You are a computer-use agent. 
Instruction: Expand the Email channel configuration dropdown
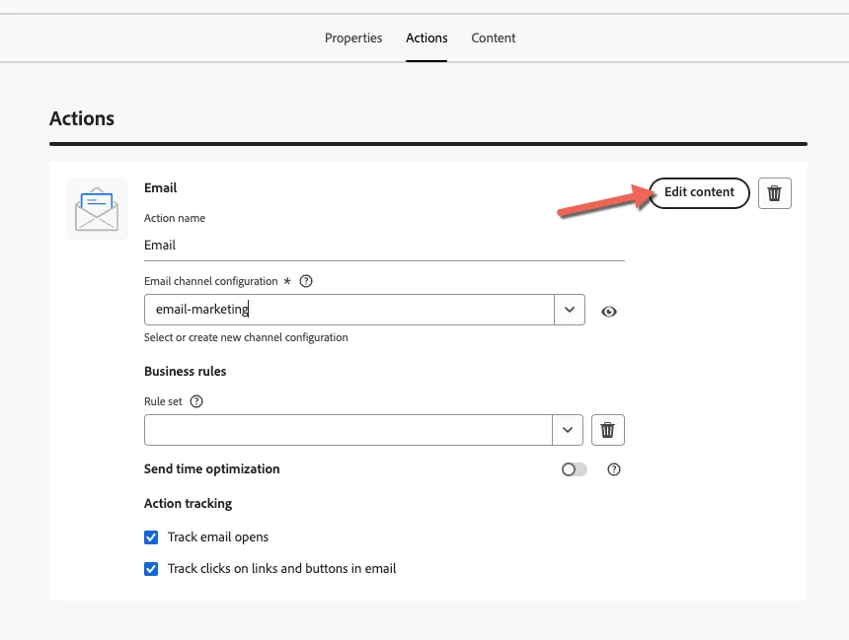point(570,310)
